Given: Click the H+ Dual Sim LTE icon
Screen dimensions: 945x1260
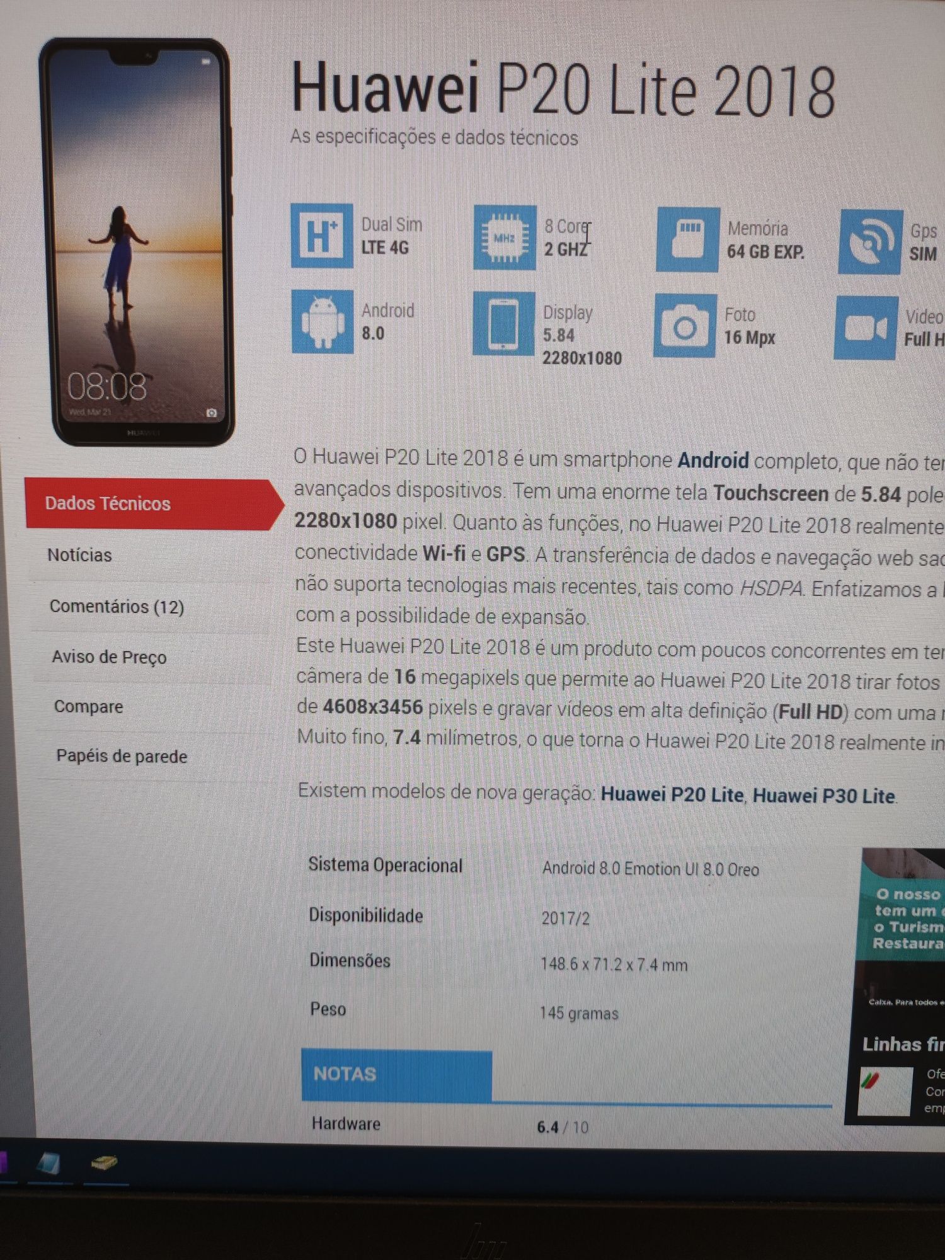Looking at the screenshot, I should [322, 236].
